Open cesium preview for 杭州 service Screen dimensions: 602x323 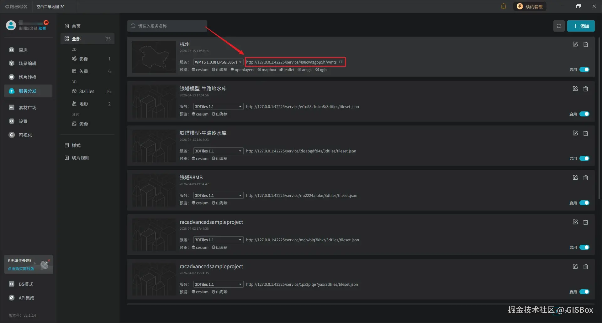tap(200, 69)
